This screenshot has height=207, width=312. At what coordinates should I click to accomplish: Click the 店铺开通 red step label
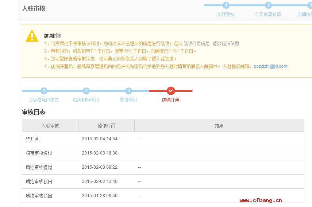[171, 100]
